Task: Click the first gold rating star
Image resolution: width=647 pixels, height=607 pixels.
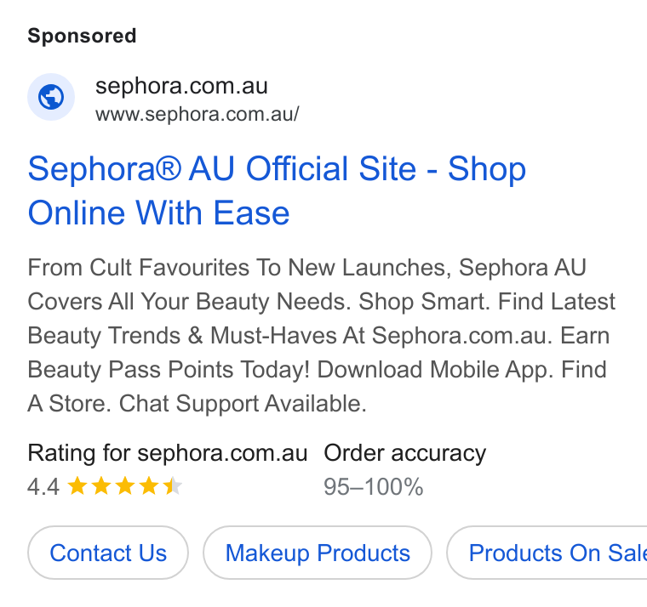Action: coord(77,485)
